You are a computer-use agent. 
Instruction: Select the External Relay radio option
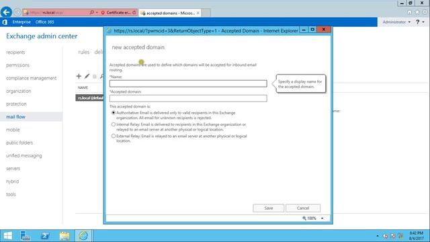click(x=114, y=136)
